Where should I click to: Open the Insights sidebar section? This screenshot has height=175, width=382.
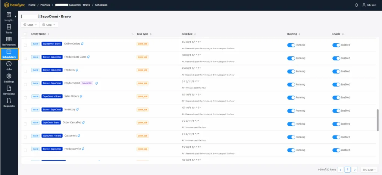click(9, 17)
